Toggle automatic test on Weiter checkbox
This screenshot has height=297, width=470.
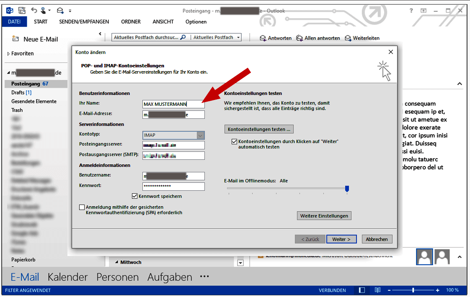(235, 141)
